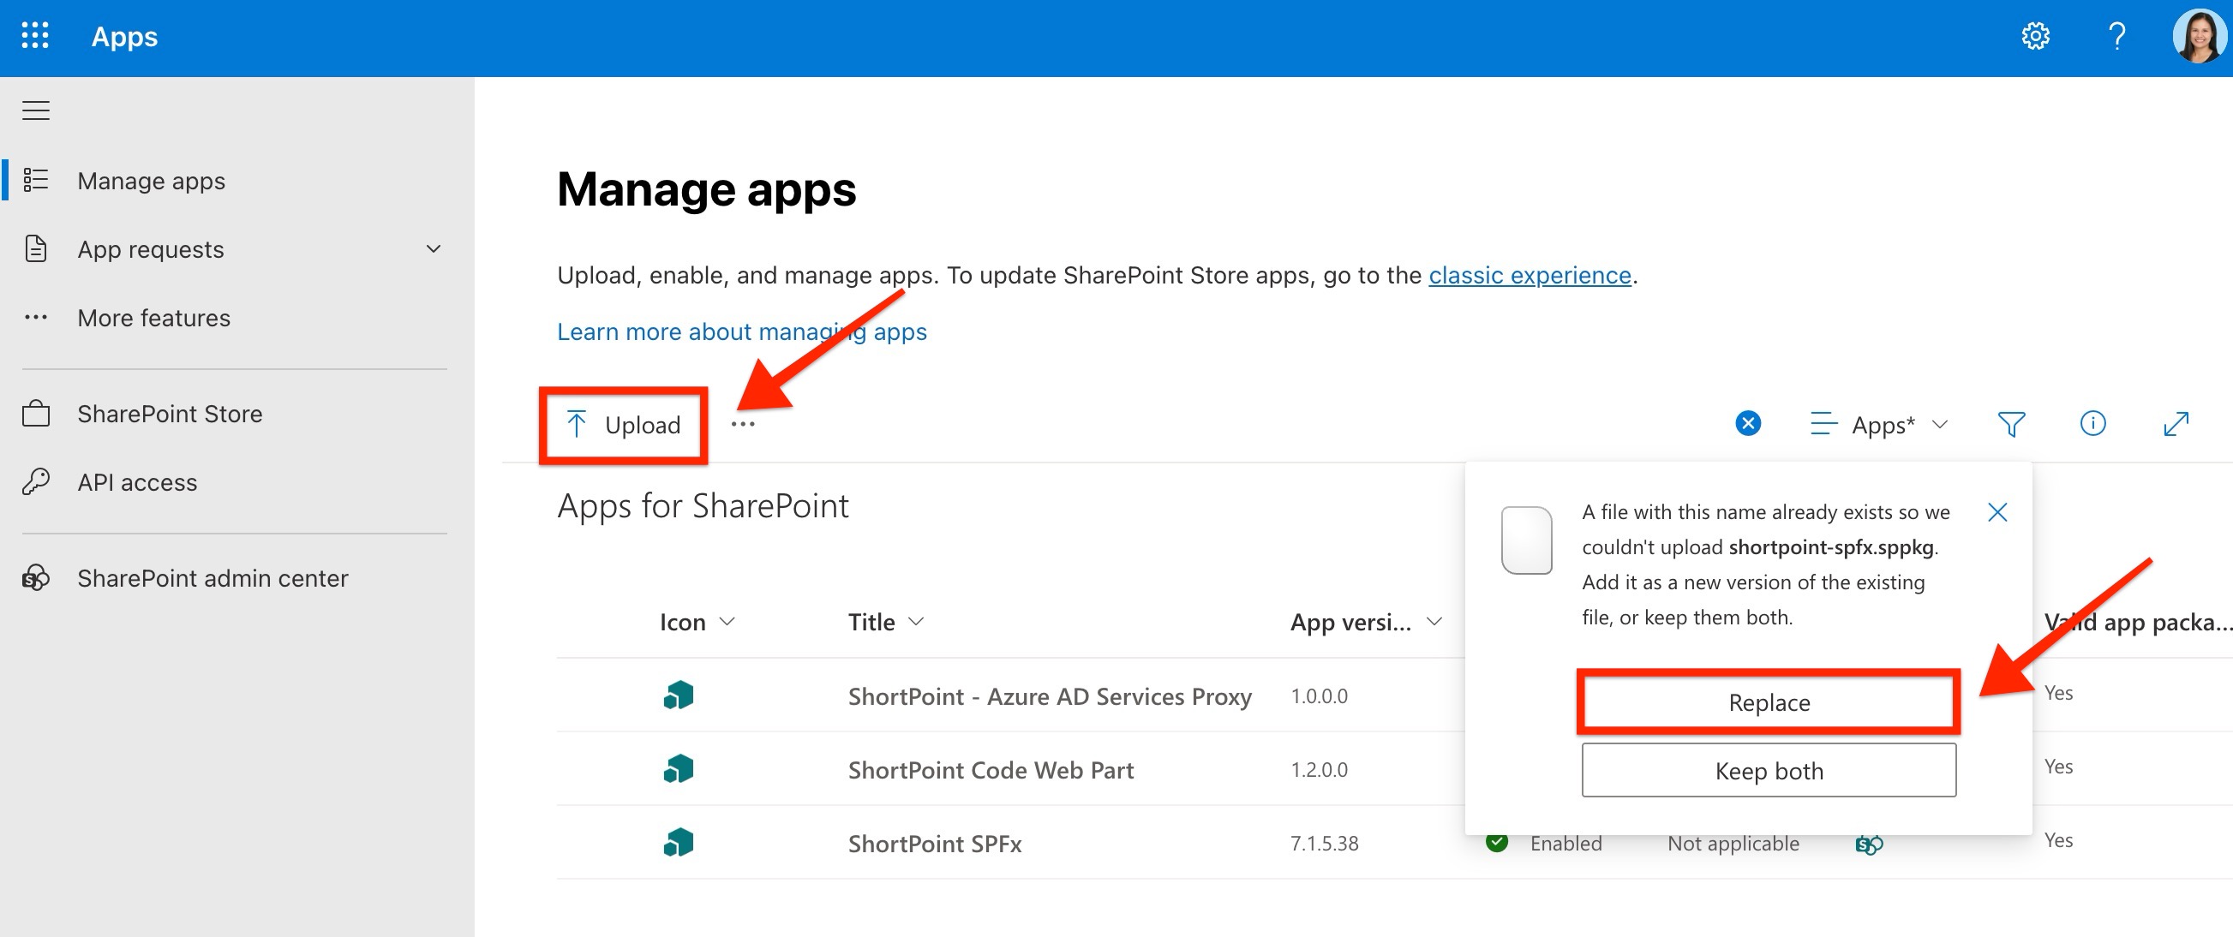Select Manage apps in the sidebar

(x=150, y=181)
